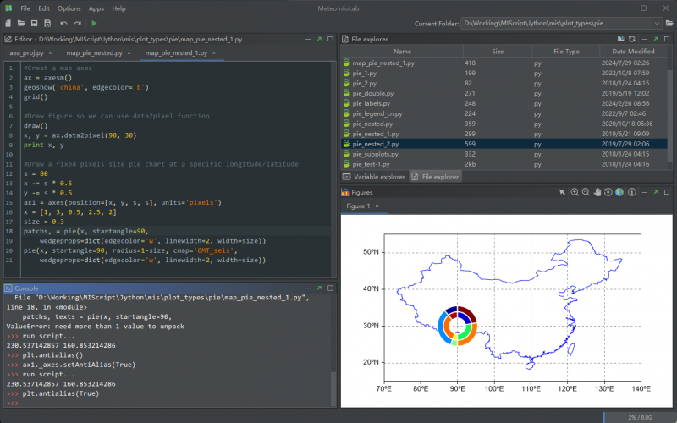Click the Zoom In magnifier in Figures panel
Viewport: 677px width, 423px height.
pos(575,192)
